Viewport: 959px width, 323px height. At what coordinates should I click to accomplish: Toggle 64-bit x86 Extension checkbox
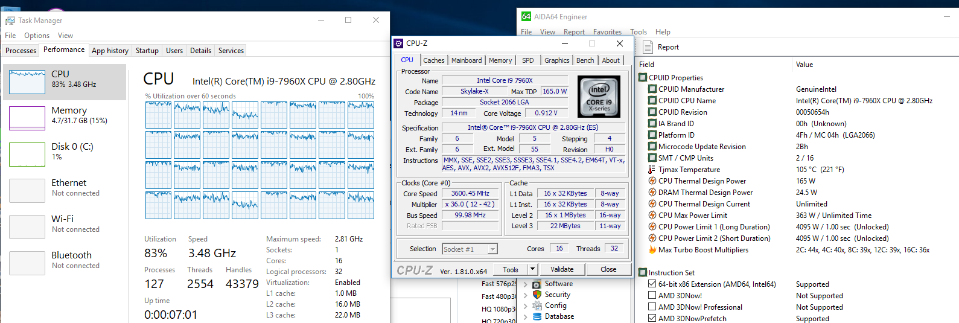(652, 284)
